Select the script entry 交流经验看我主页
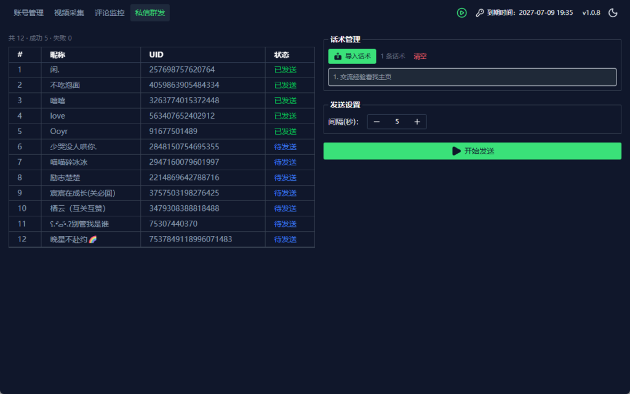 pos(472,77)
